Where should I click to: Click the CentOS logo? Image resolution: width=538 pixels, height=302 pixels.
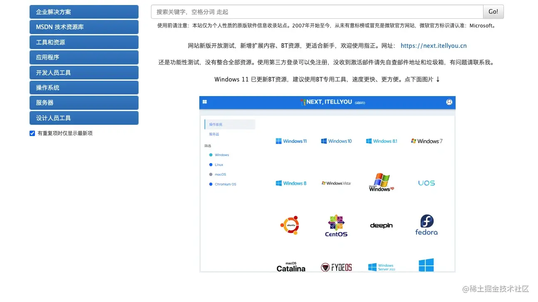pyautogui.click(x=336, y=225)
